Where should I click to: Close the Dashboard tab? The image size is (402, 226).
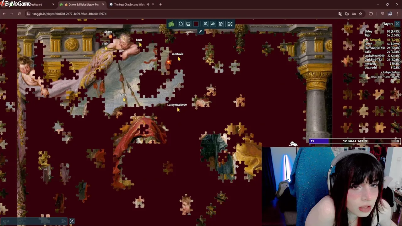53,4
